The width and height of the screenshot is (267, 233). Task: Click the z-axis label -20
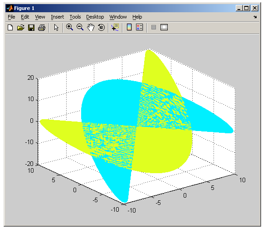29,164
